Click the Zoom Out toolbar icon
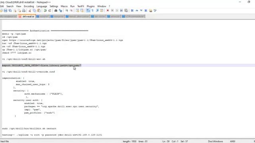This screenshot has width=255, height=143. pos(71,11)
